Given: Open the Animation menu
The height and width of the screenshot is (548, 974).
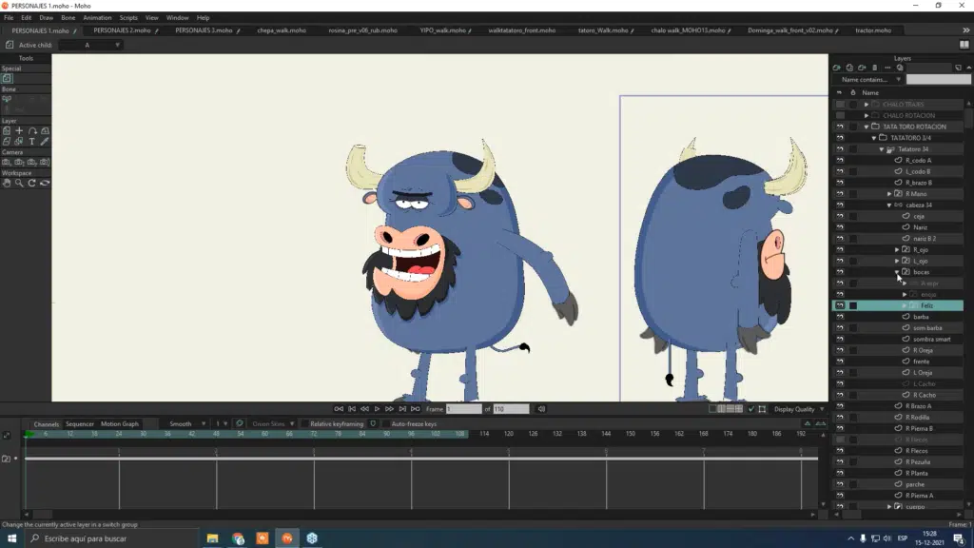Looking at the screenshot, I should (x=97, y=17).
